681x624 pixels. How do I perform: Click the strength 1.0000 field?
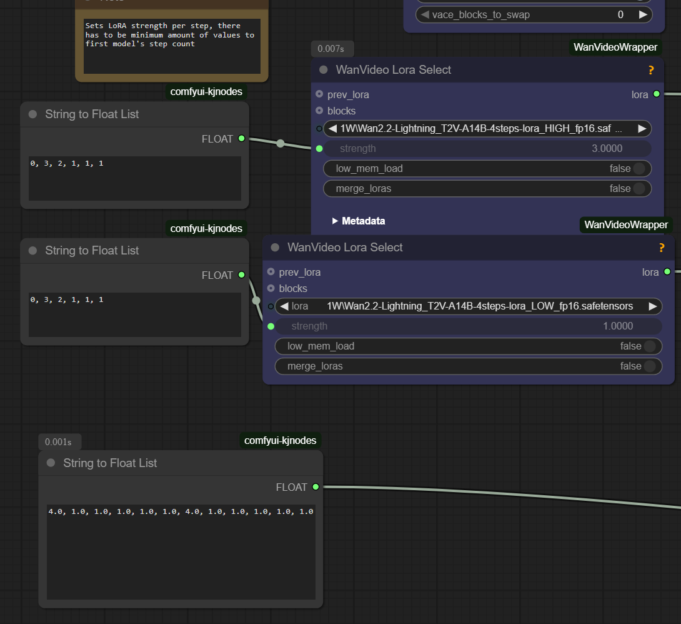(468, 326)
